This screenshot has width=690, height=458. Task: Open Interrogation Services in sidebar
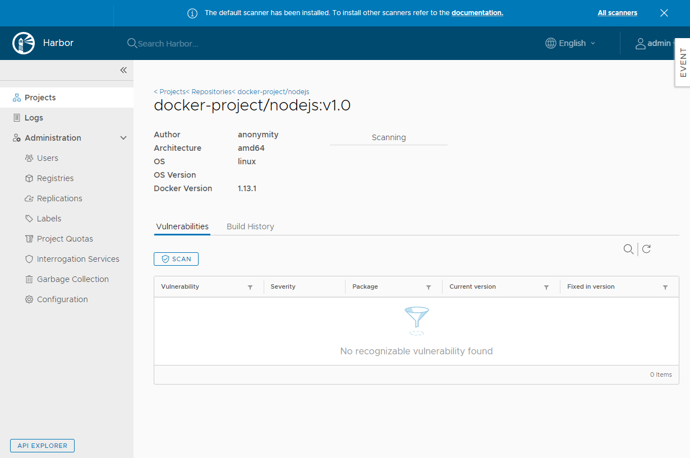pos(78,259)
